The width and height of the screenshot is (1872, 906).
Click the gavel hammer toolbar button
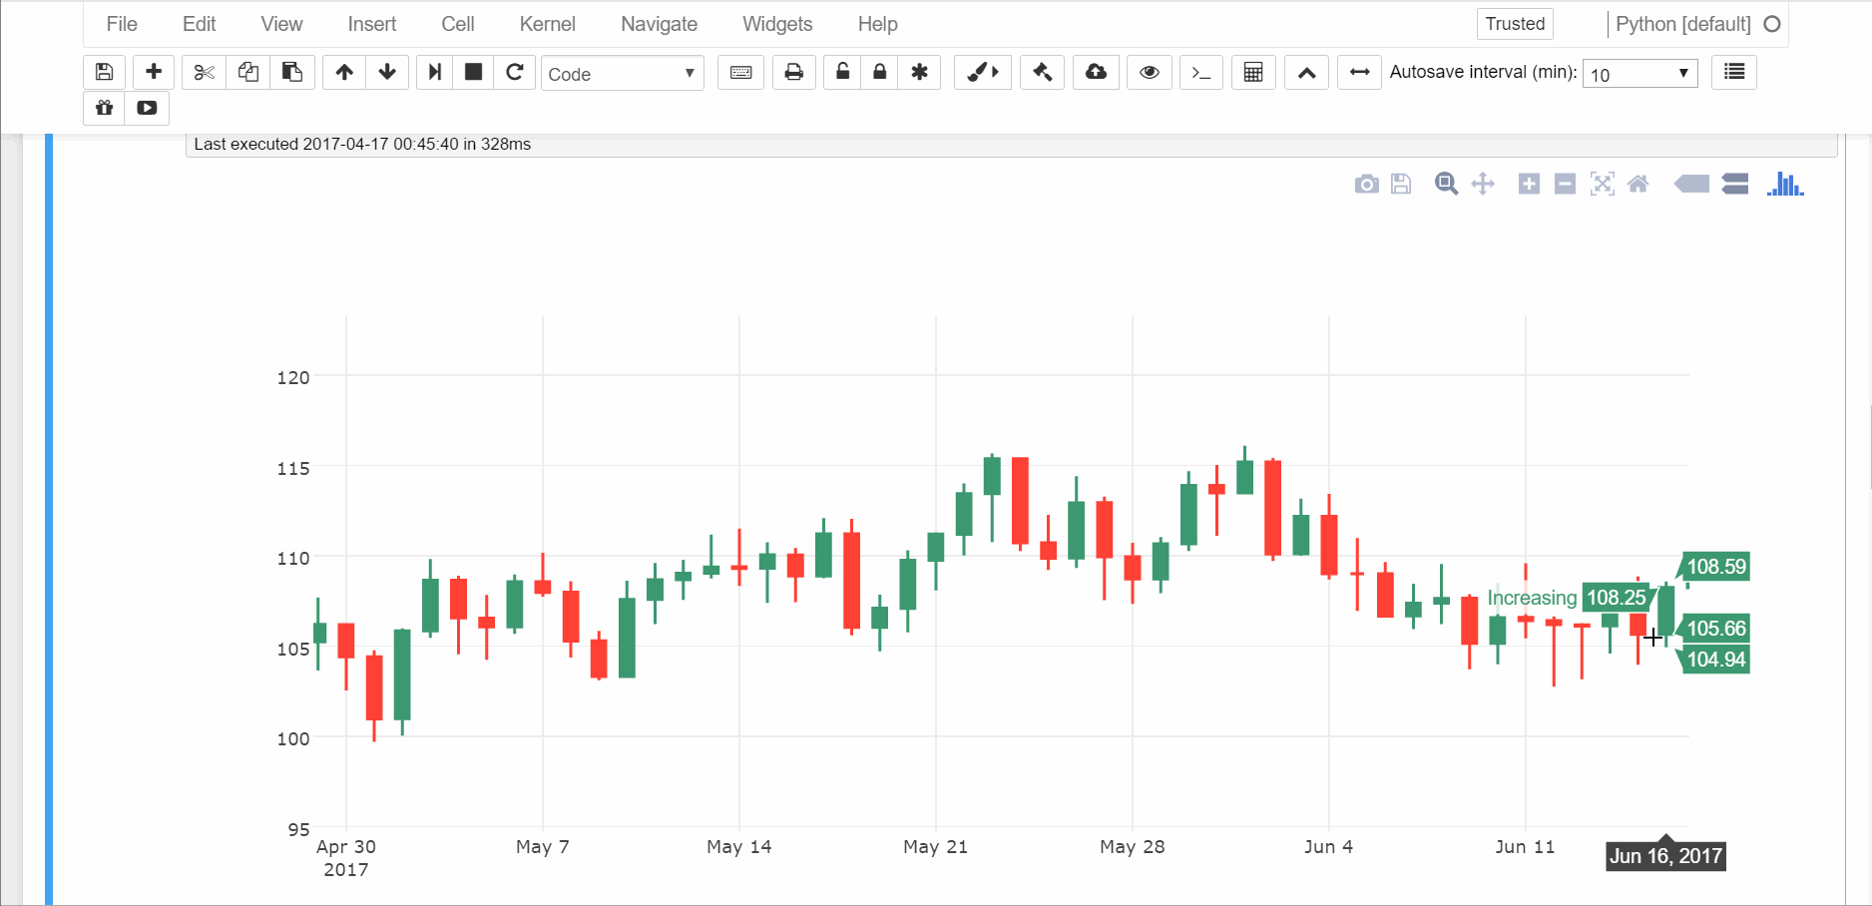point(1042,72)
